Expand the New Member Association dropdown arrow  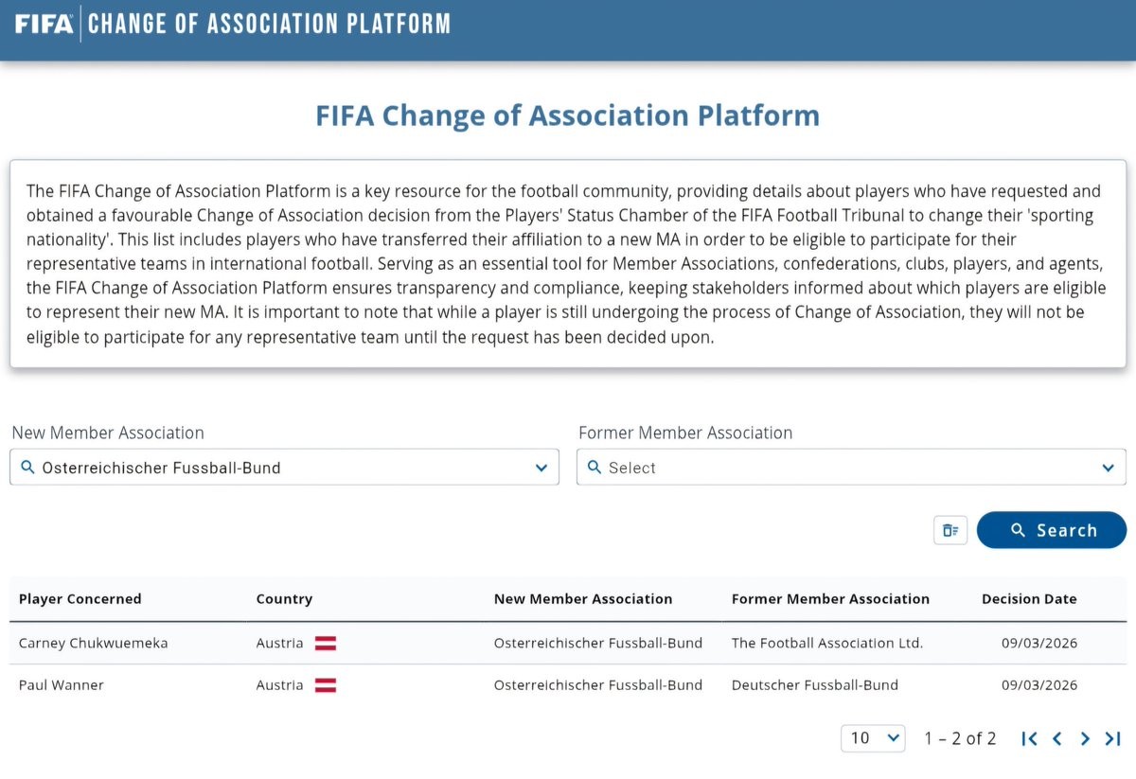coord(541,468)
